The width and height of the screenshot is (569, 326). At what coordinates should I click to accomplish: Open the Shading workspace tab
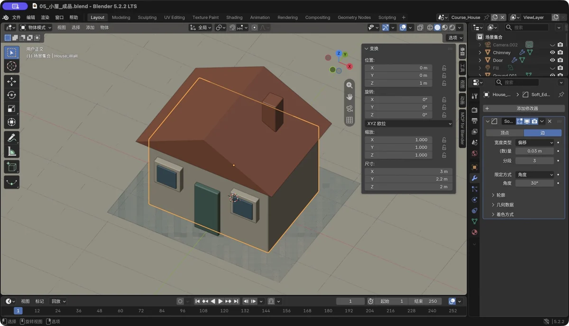(x=234, y=18)
